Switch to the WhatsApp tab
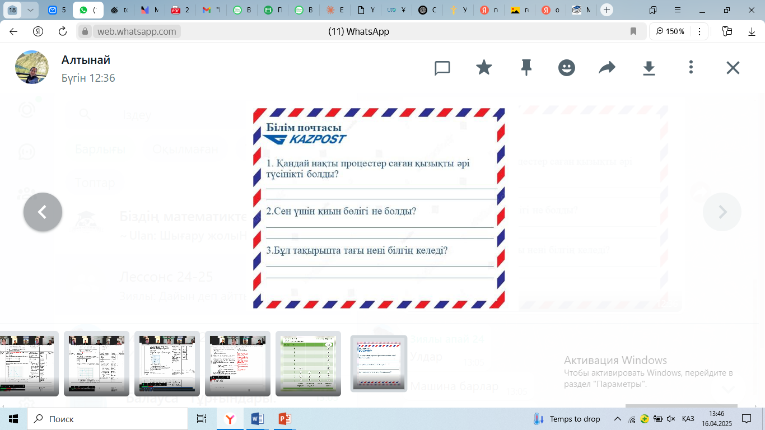Screen dimensions: 765x430 pyautogui.click(x=88, y=10)
